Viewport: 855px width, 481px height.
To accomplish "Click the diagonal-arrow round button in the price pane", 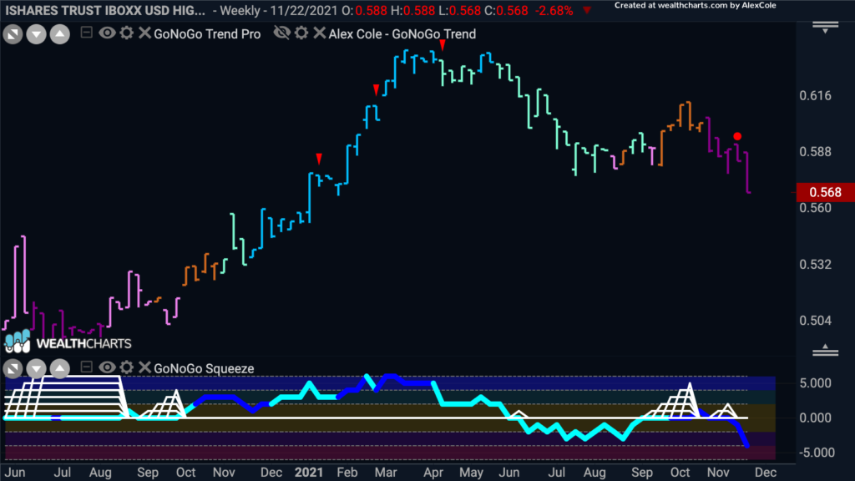I will click(13, 34).
